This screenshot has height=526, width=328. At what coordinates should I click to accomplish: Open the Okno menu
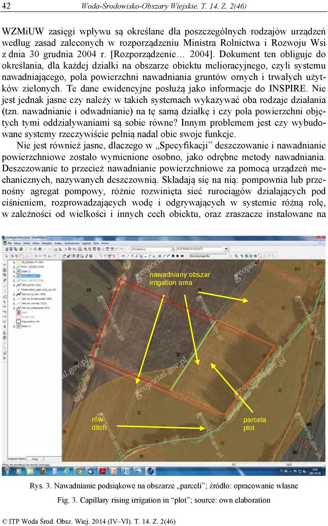[96, 243]
